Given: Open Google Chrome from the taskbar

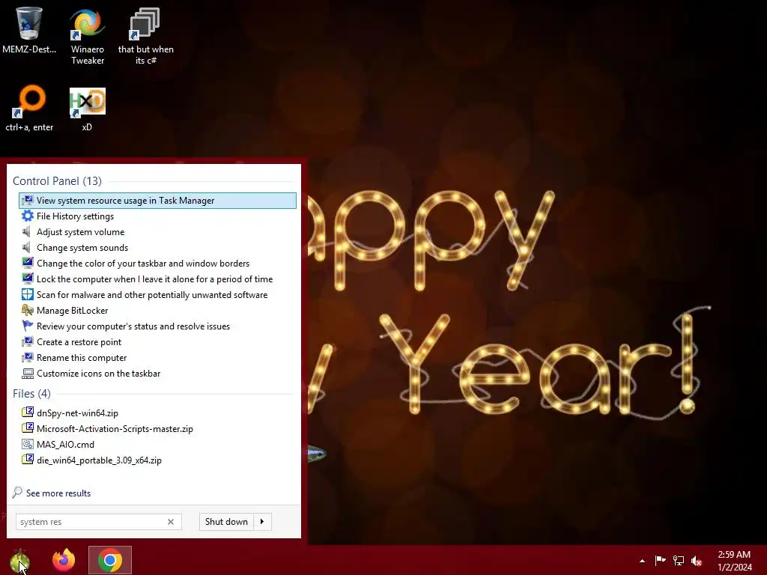Looking at the screenshot, I should tap(110, 560).
